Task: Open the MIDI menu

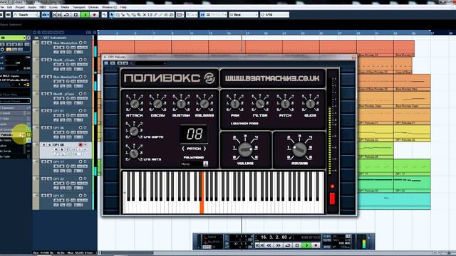Action: pyautogui.click(x=43, y=7)
